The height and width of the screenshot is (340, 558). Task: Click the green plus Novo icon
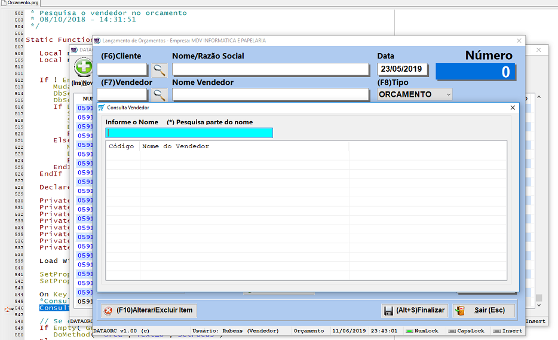84,67
